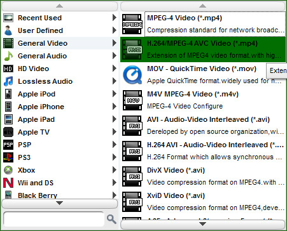This screenshot has height=231, width=287.
Task: Expand the Xbox submenu arrow
Action: tap(115, 170)
